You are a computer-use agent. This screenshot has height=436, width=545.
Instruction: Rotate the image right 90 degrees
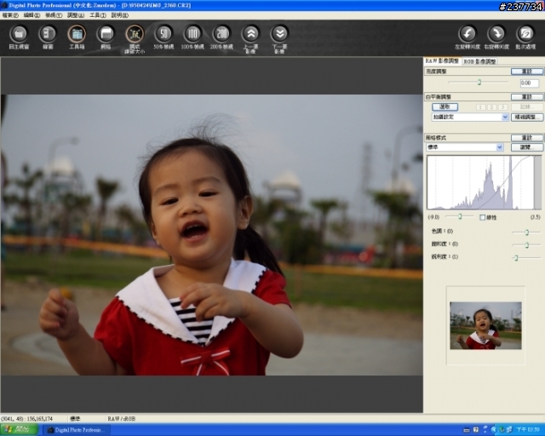pyautogui.click(x=496, y=34)
